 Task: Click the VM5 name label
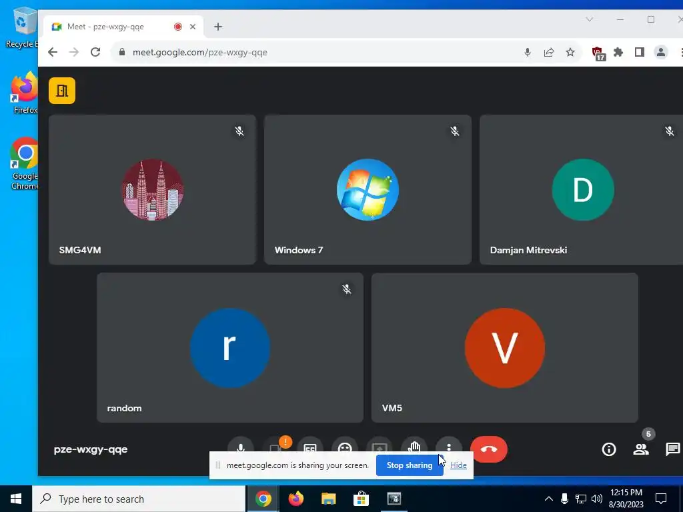coord(392,408)
